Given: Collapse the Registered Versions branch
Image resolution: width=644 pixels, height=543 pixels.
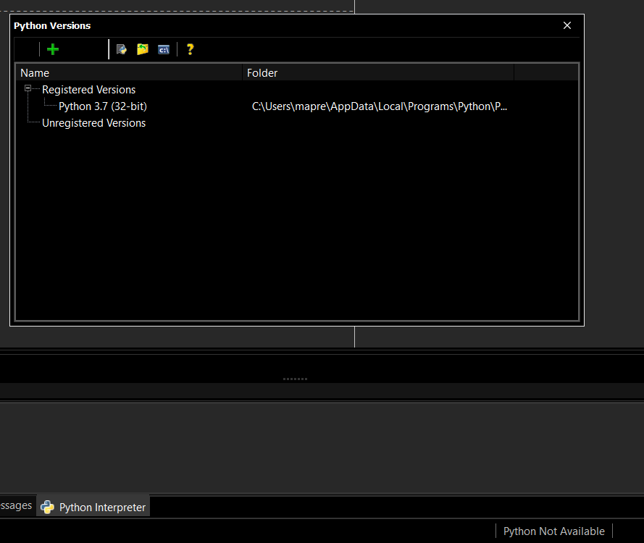Looking at the screenshot, I should tap(26, 89).
